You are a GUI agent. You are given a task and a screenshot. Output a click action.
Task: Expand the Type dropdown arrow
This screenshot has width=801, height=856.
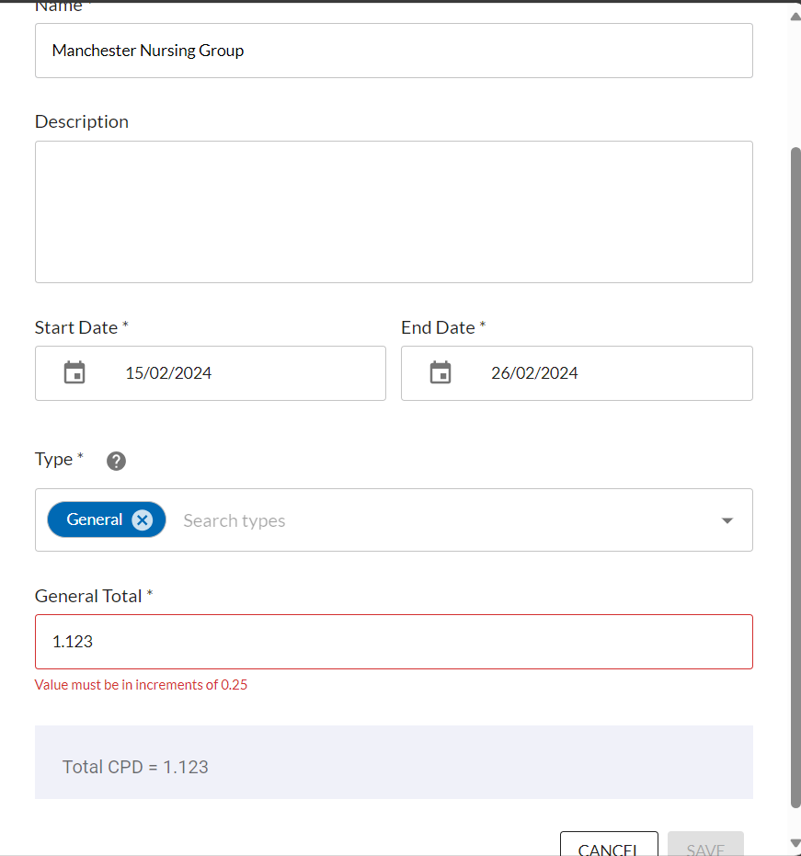[x=727, y=520]
